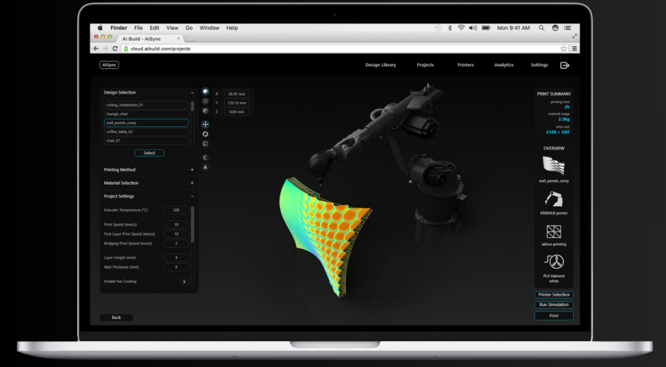Image resolution: width=666 pixels, height=367 pixels.
Task: Open the Window menu
Action: [x=209, y=28]
